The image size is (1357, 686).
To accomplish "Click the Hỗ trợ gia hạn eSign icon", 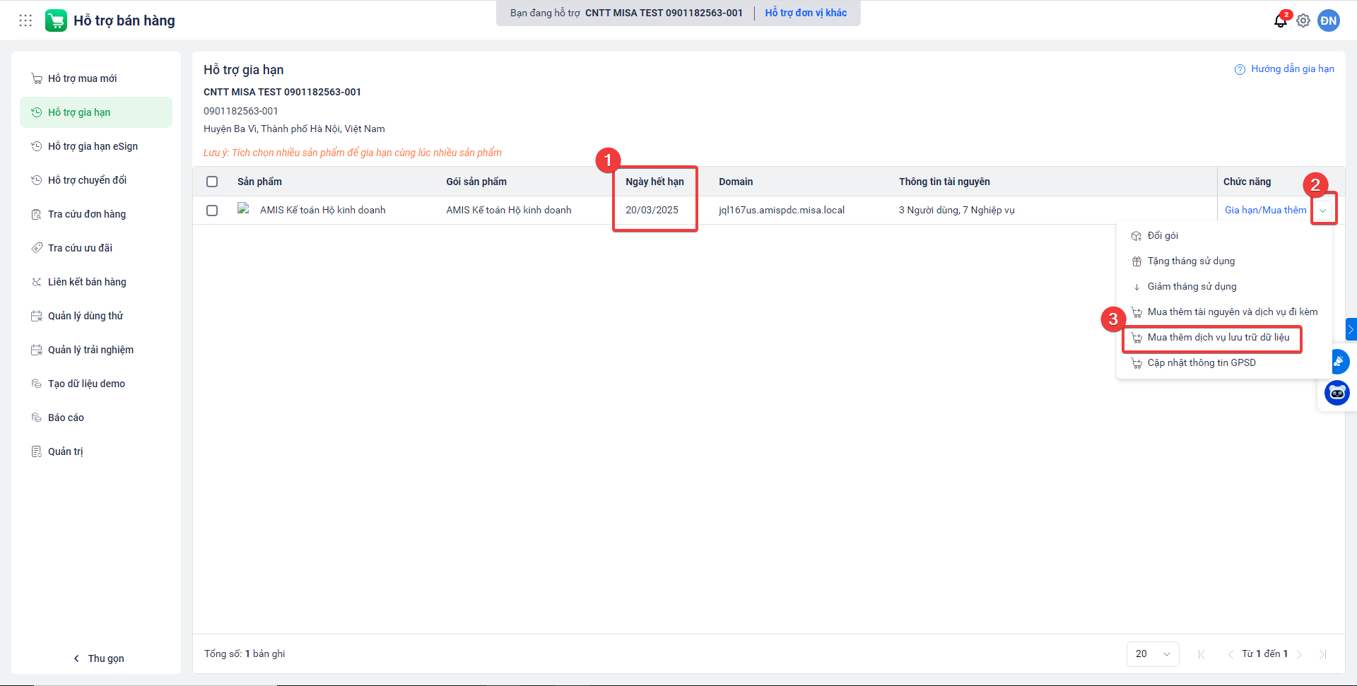I will (37, 146).
